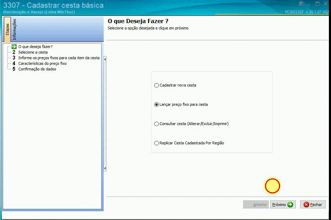The image size is (331, 220).
Task: Click 'Selecione a opção desejada' instruction text
Action: [x=148, y=28]
